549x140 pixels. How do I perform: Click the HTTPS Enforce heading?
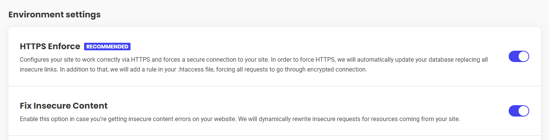point(50,47)
